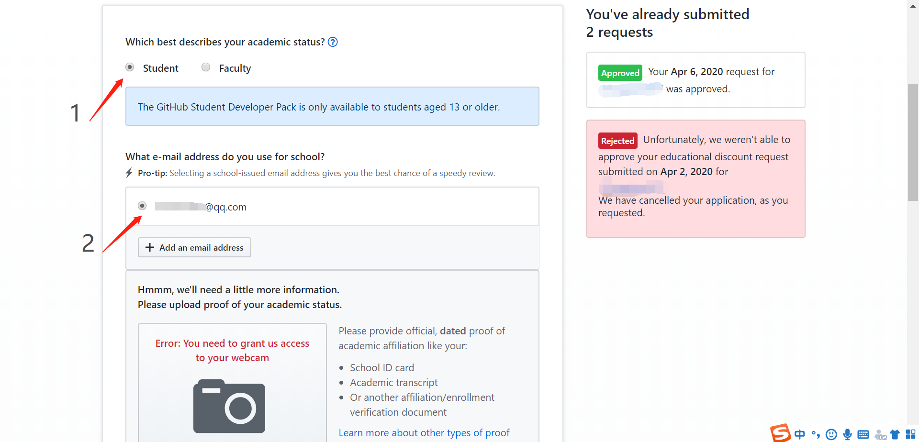Image resolution: width=919 pixels, height=442 pixels.
Task: Open the Sogou soft keyboard icon
Action: [863, 434]
